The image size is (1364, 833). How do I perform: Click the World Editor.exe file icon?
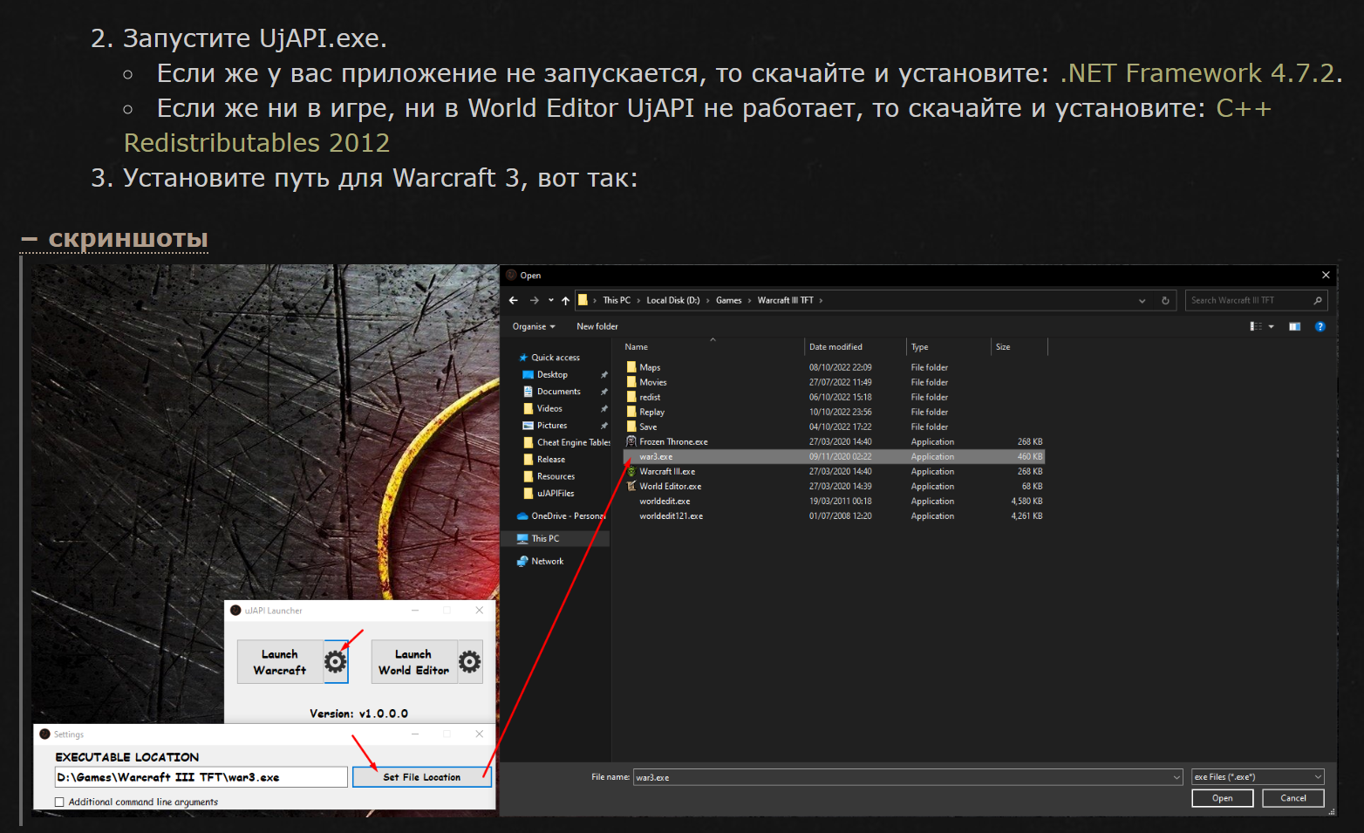pos(631,486)
